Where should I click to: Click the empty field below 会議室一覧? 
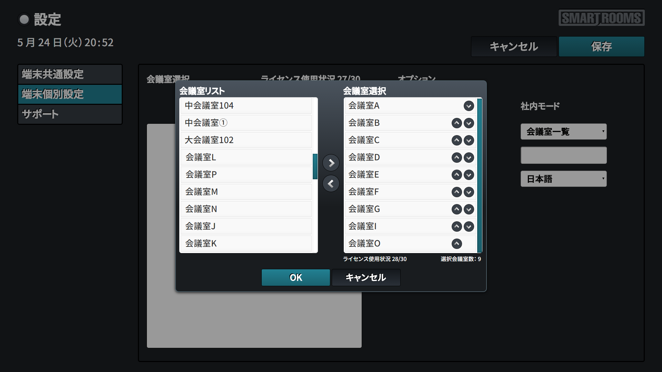tap(563, 155)
